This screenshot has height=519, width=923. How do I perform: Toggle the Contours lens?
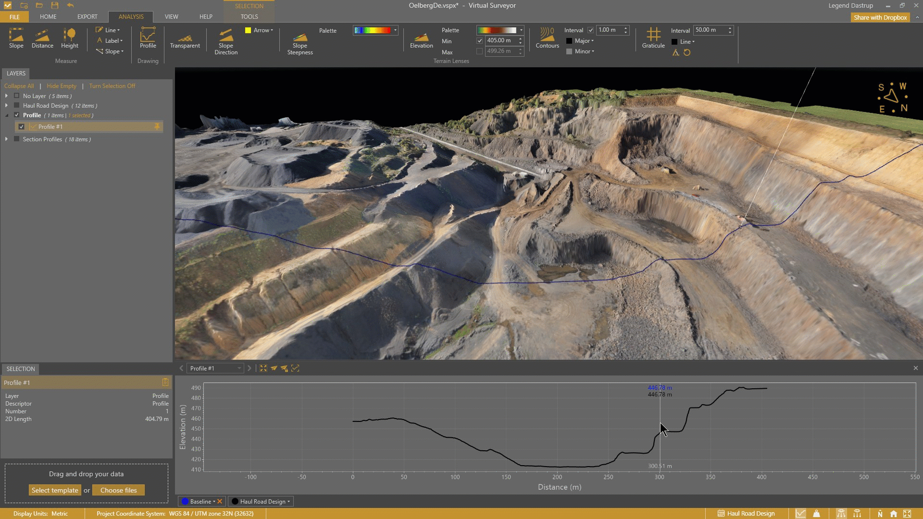point(547,38)
